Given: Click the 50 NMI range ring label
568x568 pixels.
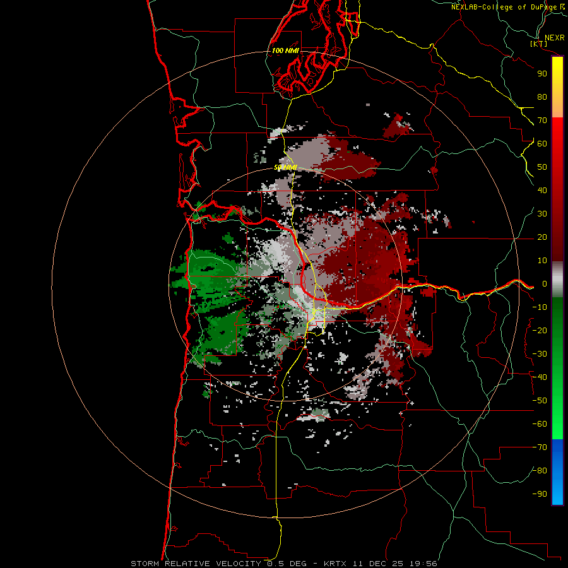Looking at the screenshot, I should 285,167.
